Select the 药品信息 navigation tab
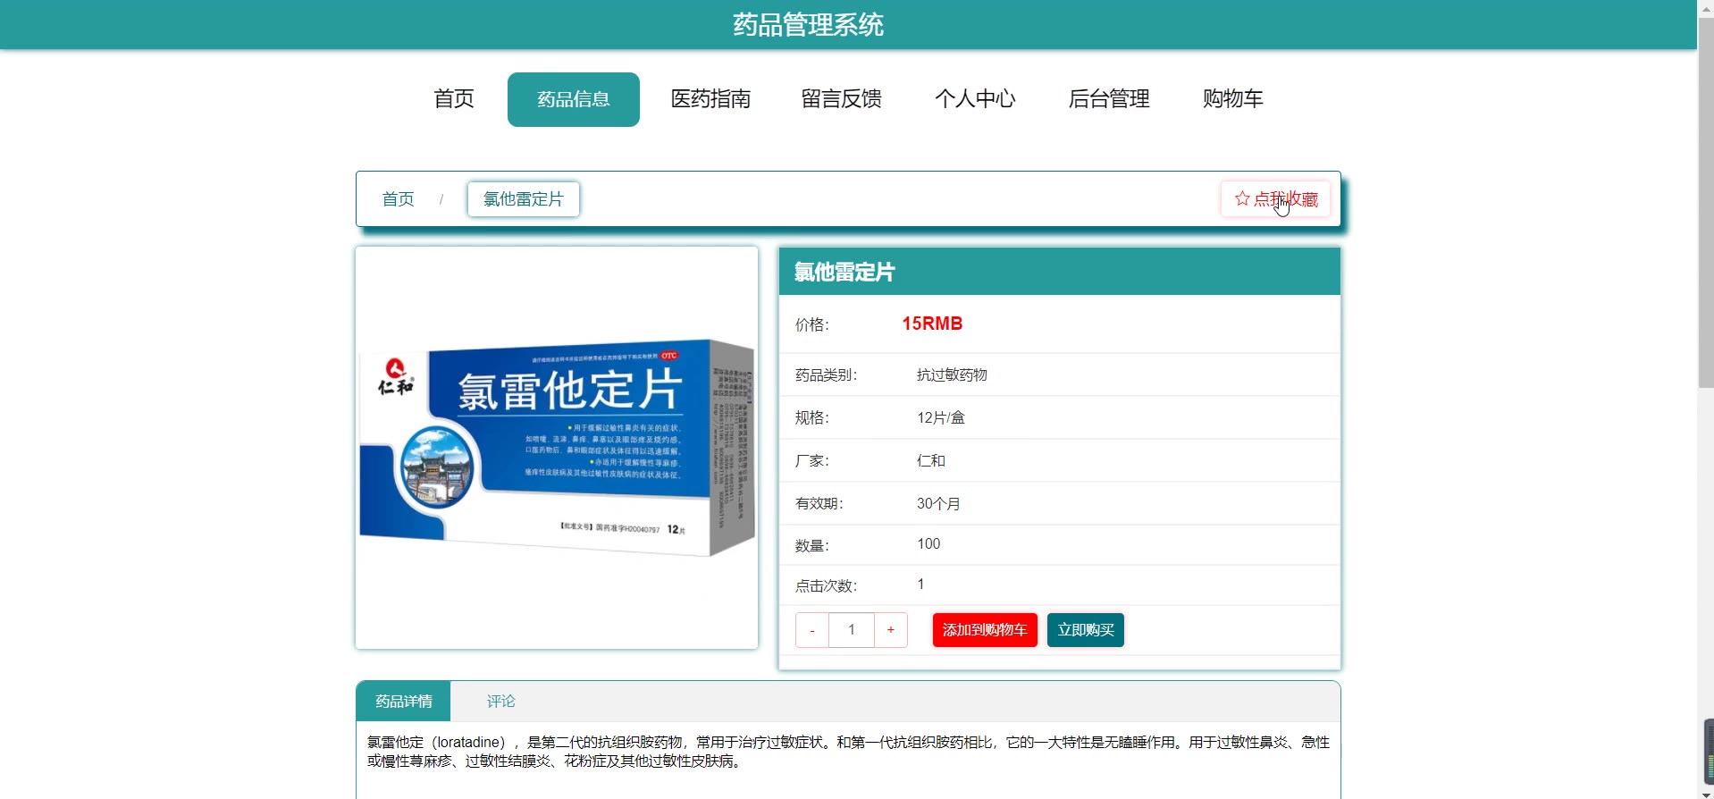This screenshot has height=799, width=1714. [574, 99]
